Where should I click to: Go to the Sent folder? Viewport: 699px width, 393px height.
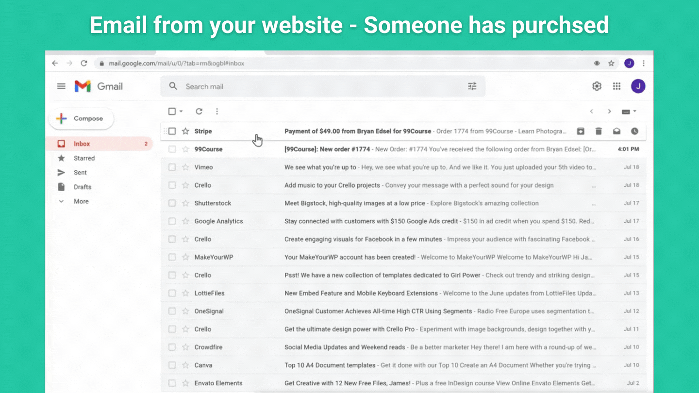pos(80,172)
